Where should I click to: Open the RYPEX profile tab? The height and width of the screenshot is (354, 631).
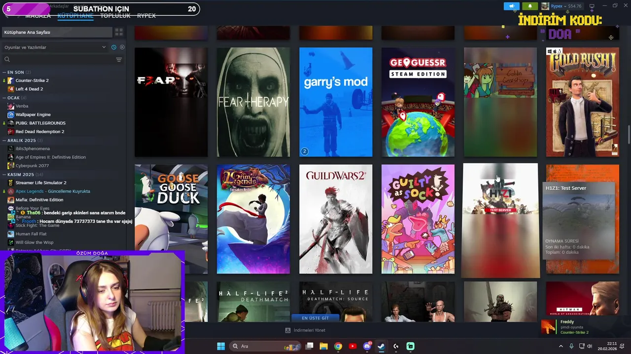pos(146,16)
